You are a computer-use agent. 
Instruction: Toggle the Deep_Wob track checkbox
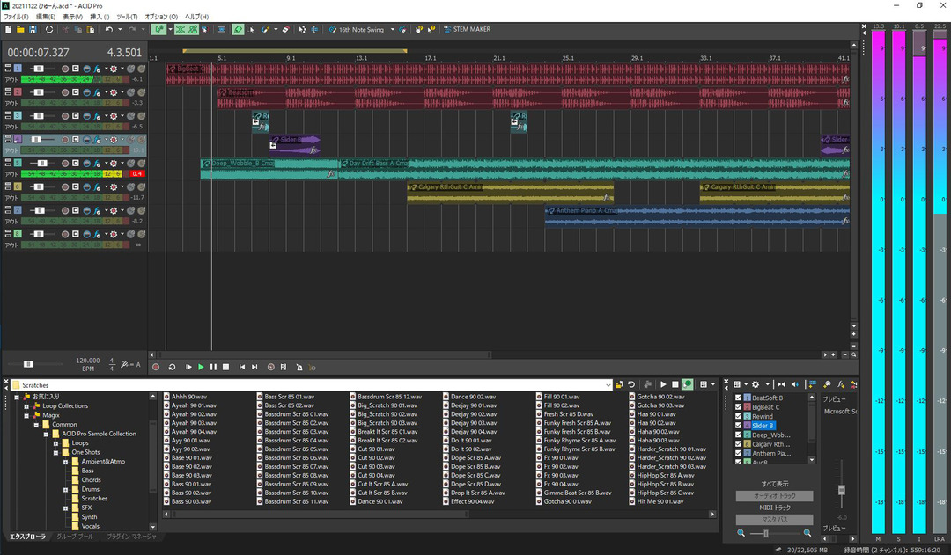tap(738, 435)
